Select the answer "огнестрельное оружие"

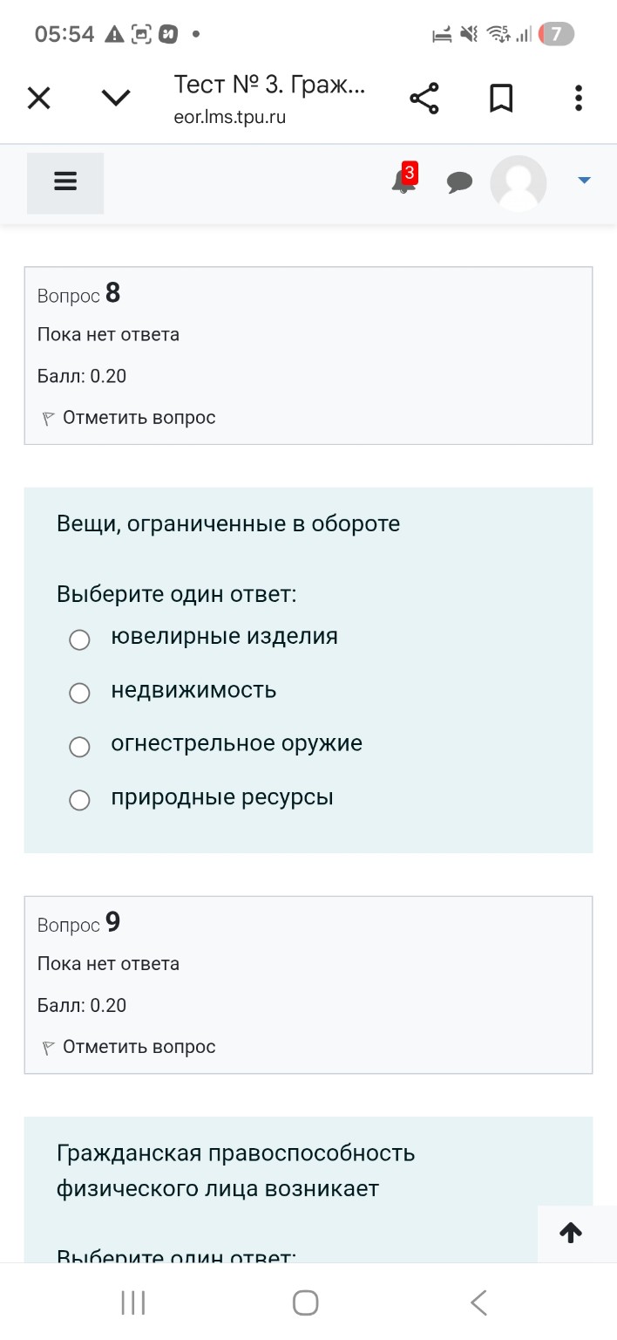(79, 747)
